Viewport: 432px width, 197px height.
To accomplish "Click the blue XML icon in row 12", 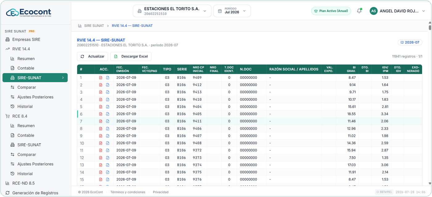I will click(107, 157).
